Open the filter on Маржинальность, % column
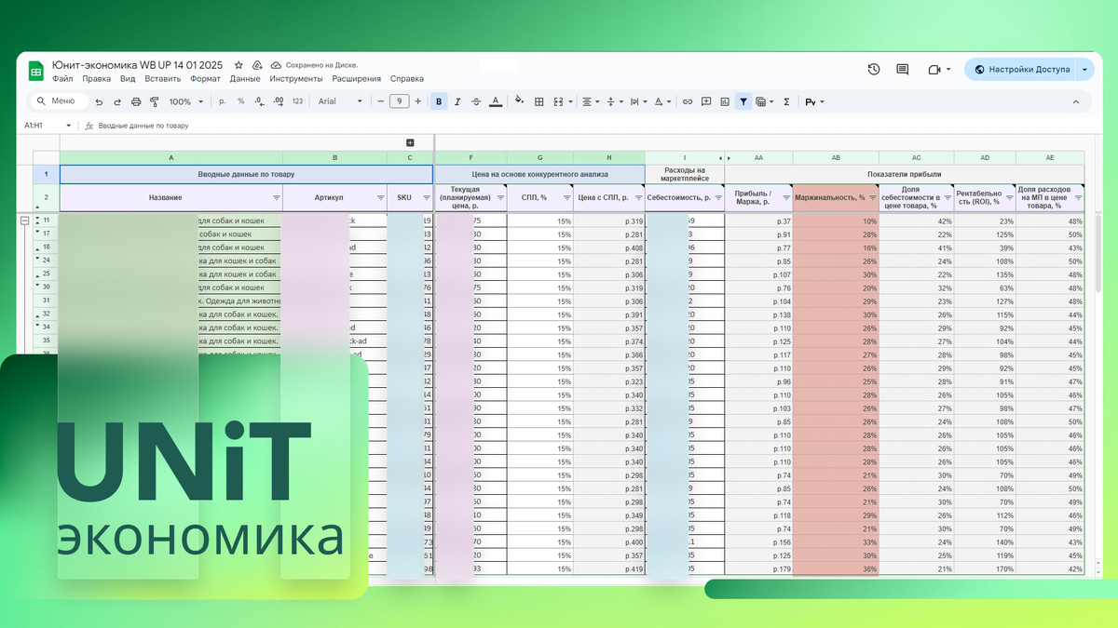This screenshot has height=628, width=1118. click(873, 198)
